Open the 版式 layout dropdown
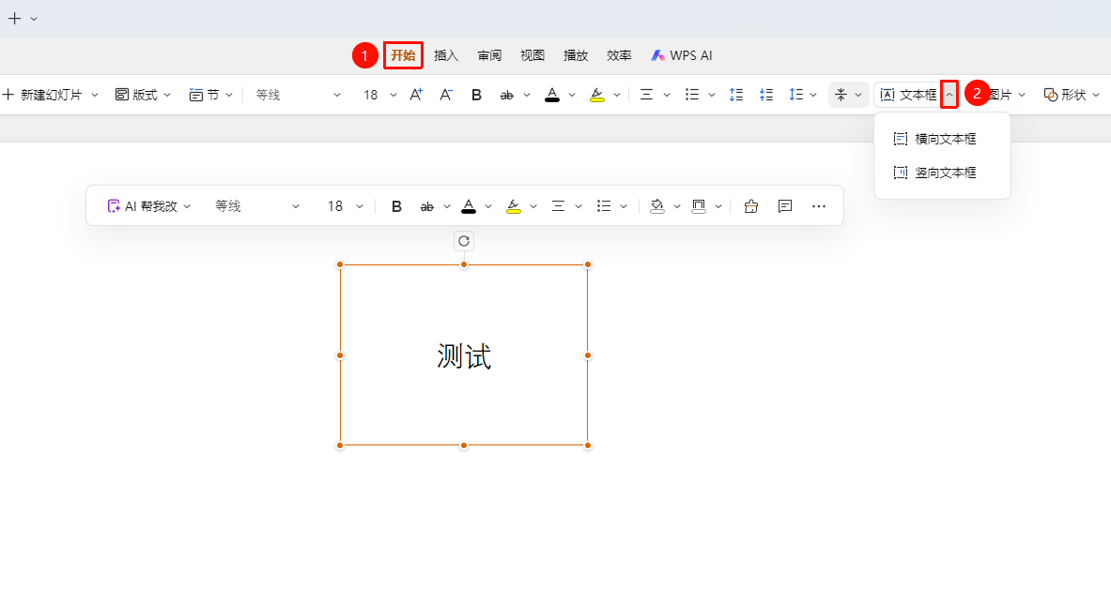 pyautogui.click(x=143, y=95)
